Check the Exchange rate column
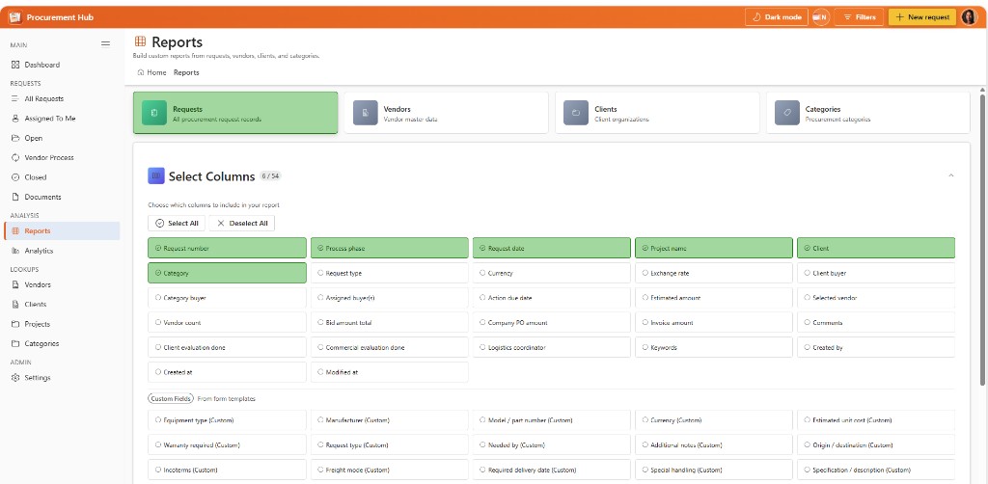Viewport: 988px width, 484px height. (x=714, y=273)
